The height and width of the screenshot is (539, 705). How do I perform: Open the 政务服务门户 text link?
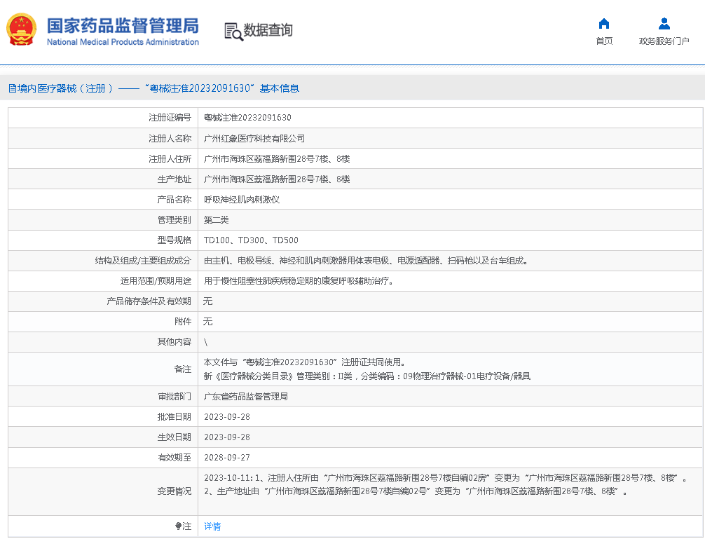(664, 41)
